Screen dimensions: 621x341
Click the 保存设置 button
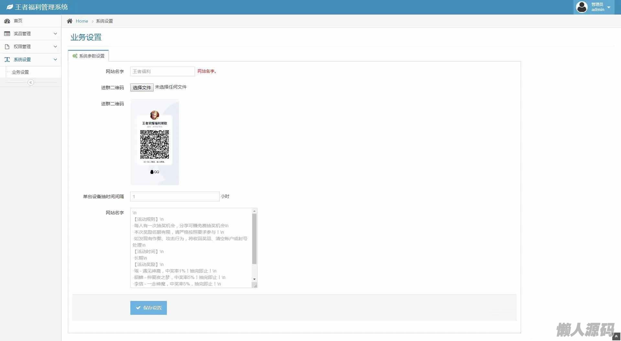click(148, 308)
